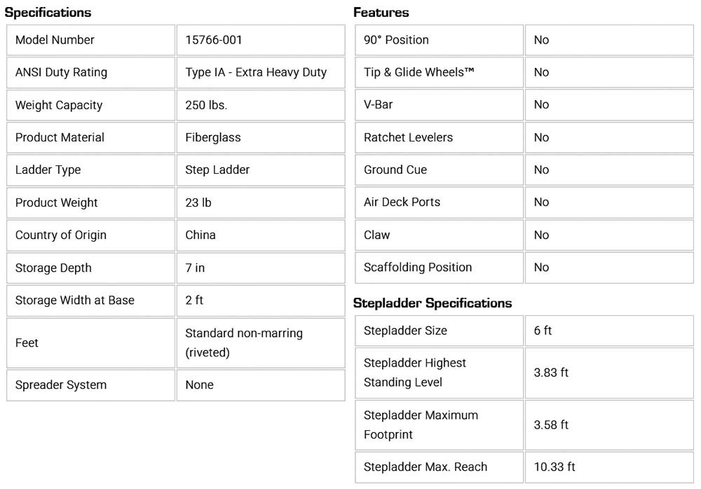
Task: Click the Tip & Glide Wheels label
Action: pos(419,72)
